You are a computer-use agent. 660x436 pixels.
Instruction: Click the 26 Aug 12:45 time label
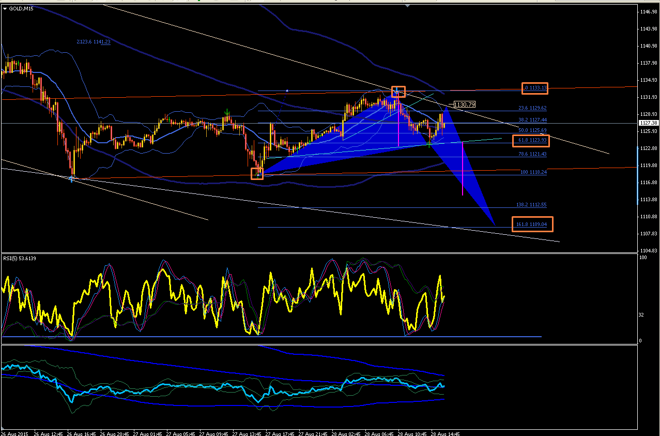[x=48, y=433]
